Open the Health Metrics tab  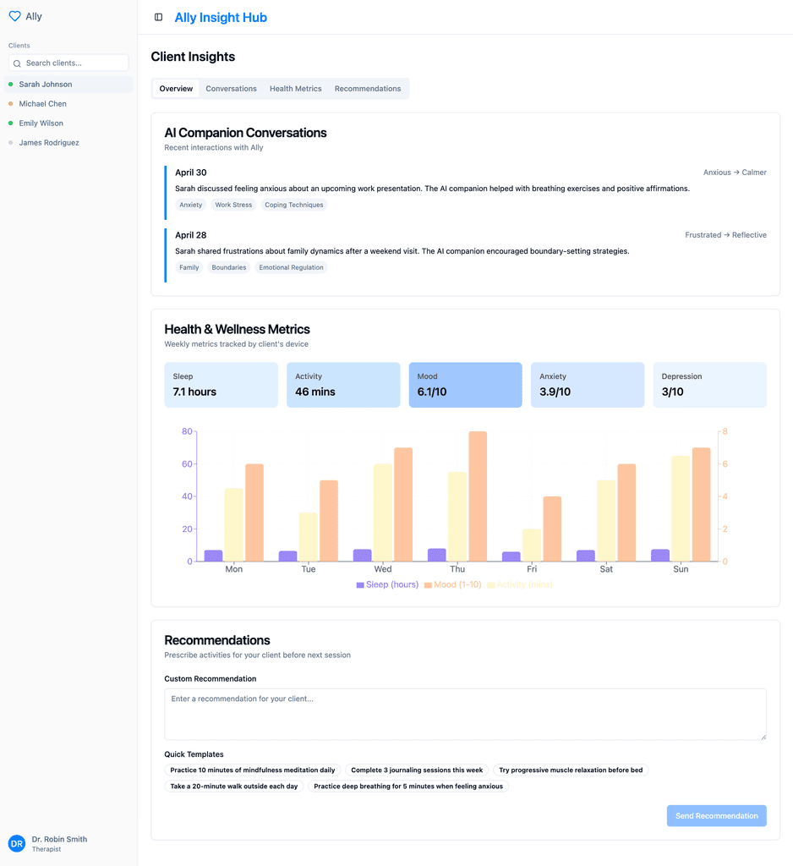[295, 88]
